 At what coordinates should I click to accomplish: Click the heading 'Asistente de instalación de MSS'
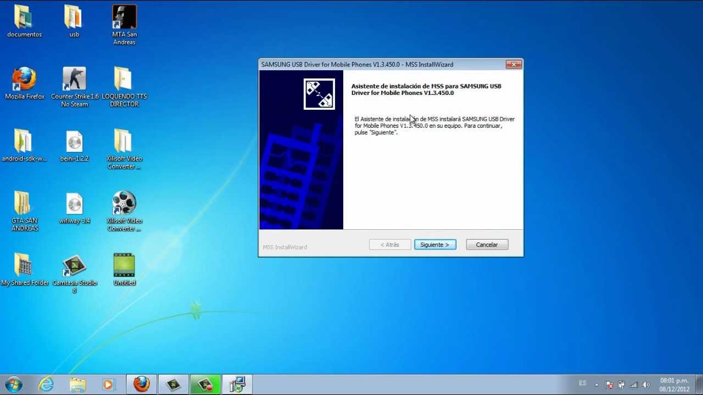(x=426, y=89)
